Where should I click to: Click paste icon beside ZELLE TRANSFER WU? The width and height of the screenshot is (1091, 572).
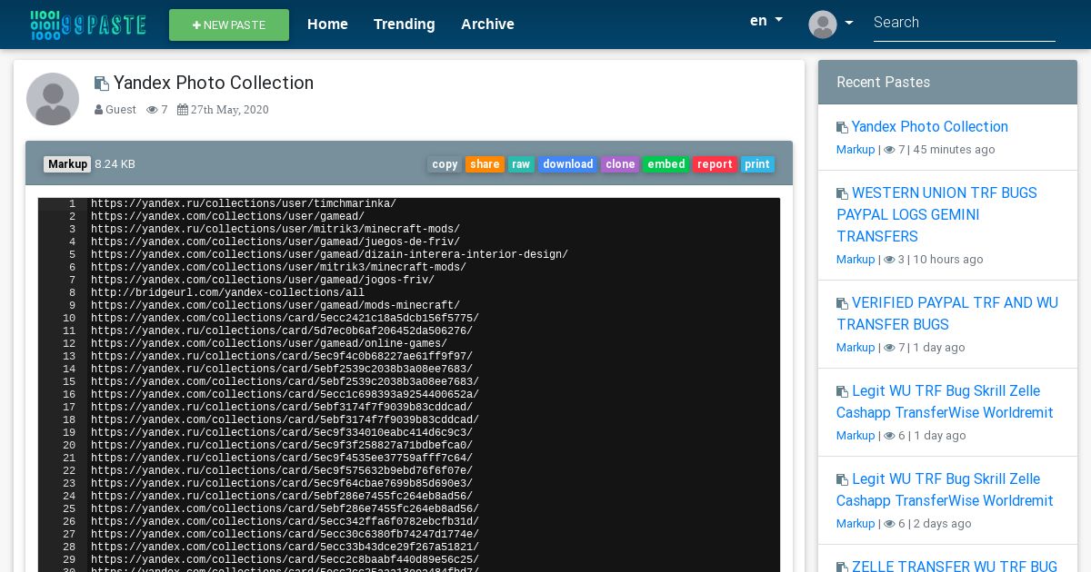coord(842,567)
